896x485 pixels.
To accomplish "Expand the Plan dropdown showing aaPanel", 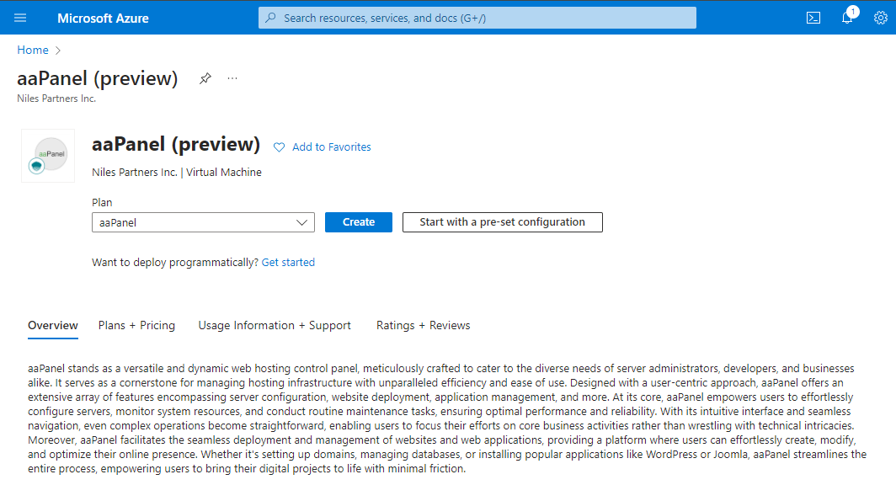I will pyautogui.click(x=203, y=222).
